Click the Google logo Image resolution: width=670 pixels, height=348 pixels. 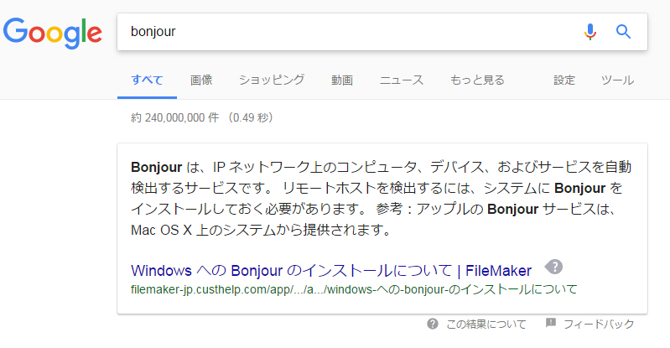[53, 33]
